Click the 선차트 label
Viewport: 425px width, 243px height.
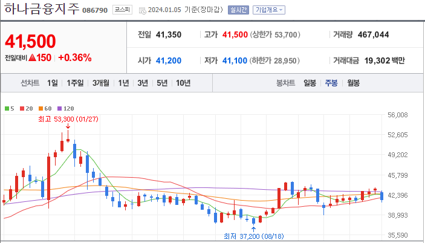tap(30, 83)
